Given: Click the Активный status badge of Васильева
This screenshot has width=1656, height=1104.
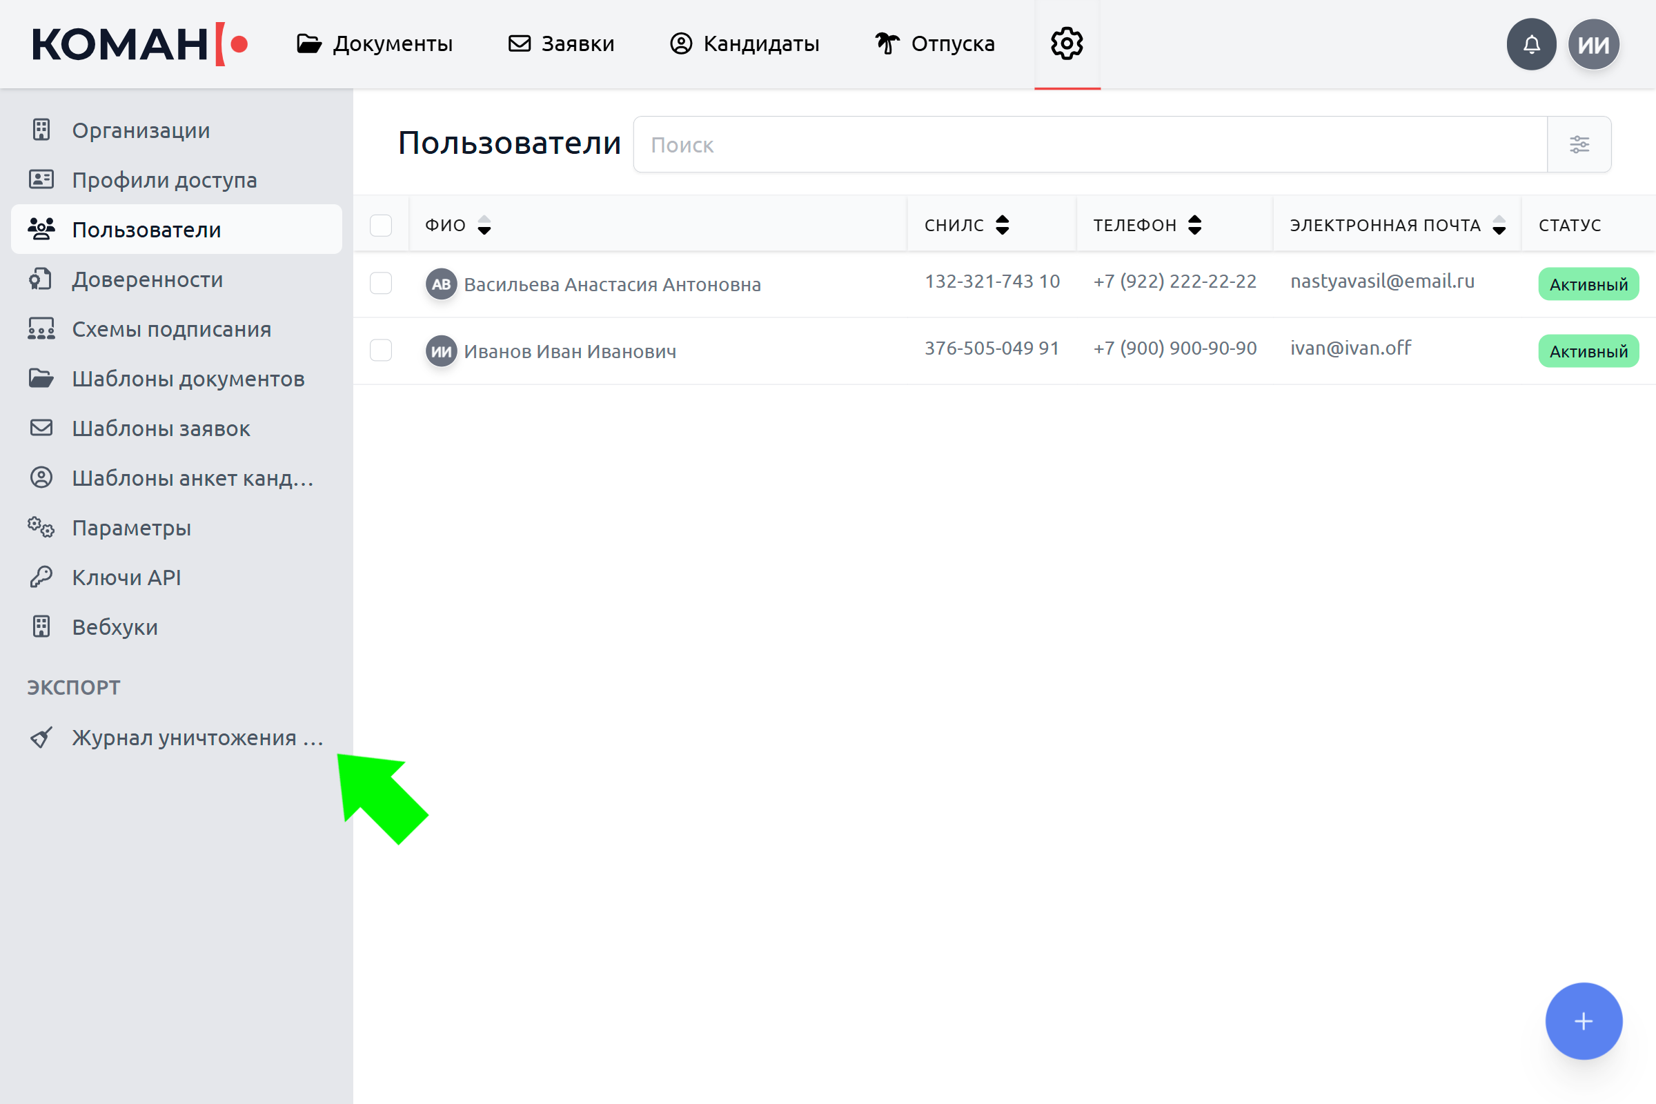Looking at the screenshot, I should coord(1588,284).
